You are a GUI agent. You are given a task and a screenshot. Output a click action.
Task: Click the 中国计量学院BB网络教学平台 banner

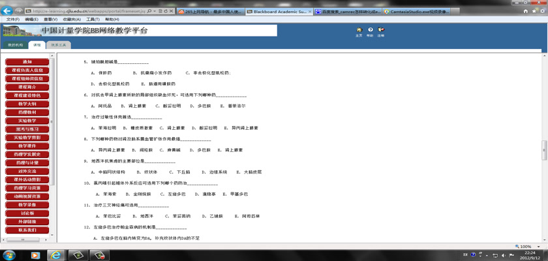click(140, 31)
